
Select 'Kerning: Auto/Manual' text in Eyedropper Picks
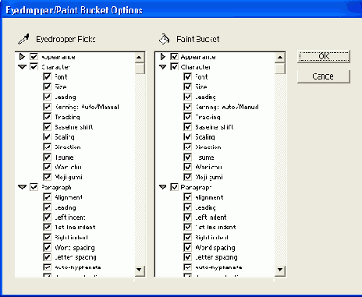point(87,107)
